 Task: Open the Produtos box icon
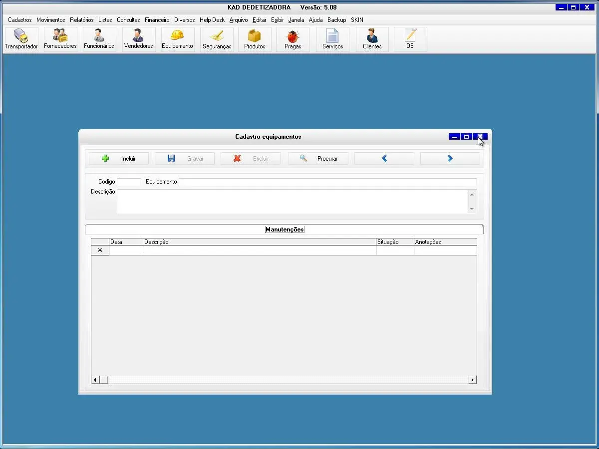click(255, 39)
